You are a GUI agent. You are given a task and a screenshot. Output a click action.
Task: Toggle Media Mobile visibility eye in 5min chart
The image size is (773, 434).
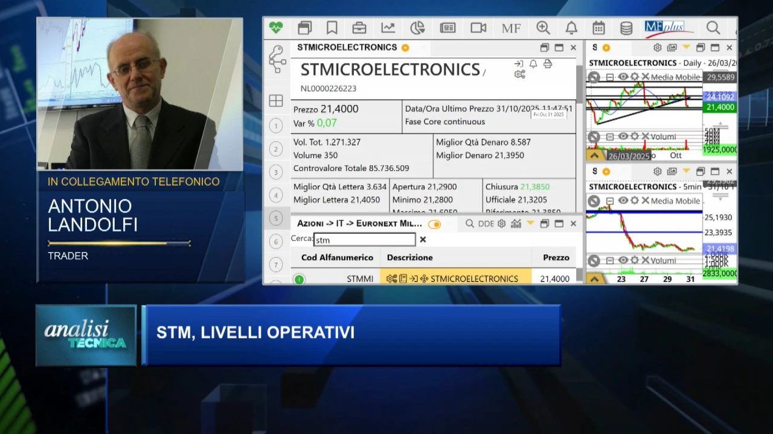[x=623, y=201]
